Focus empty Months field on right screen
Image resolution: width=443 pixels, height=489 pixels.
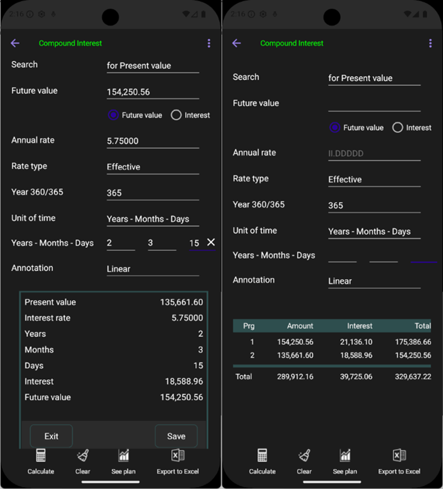coord(383,256)
